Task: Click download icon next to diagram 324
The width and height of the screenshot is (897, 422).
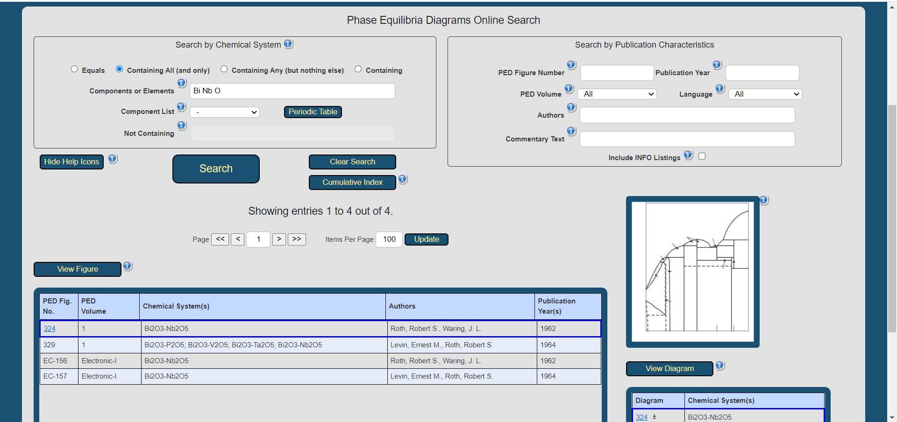Action: [x=654, y=417]
